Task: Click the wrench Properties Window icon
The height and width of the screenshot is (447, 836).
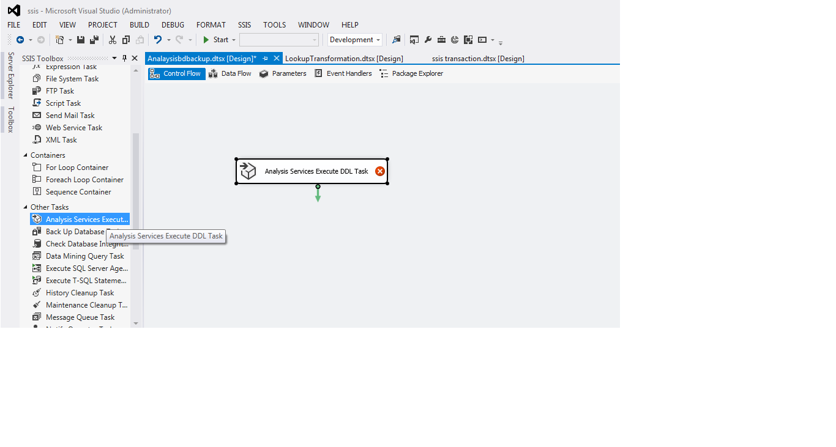Action: [x=428, y=40]
